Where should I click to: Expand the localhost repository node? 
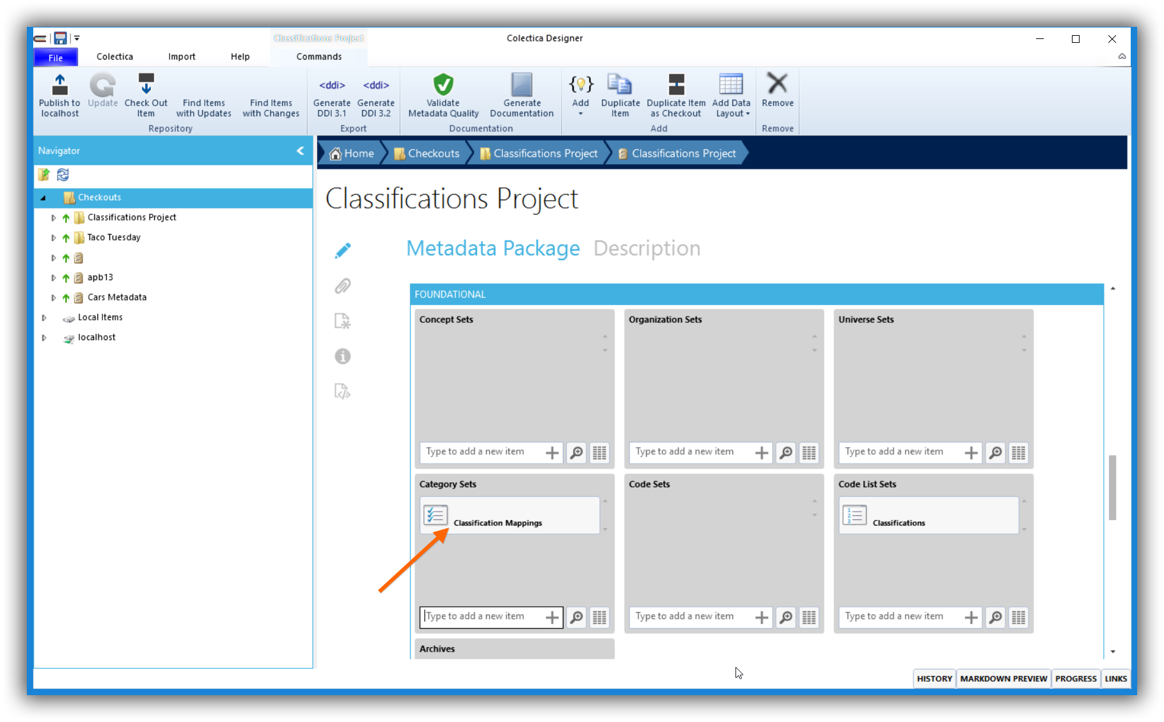43,338
